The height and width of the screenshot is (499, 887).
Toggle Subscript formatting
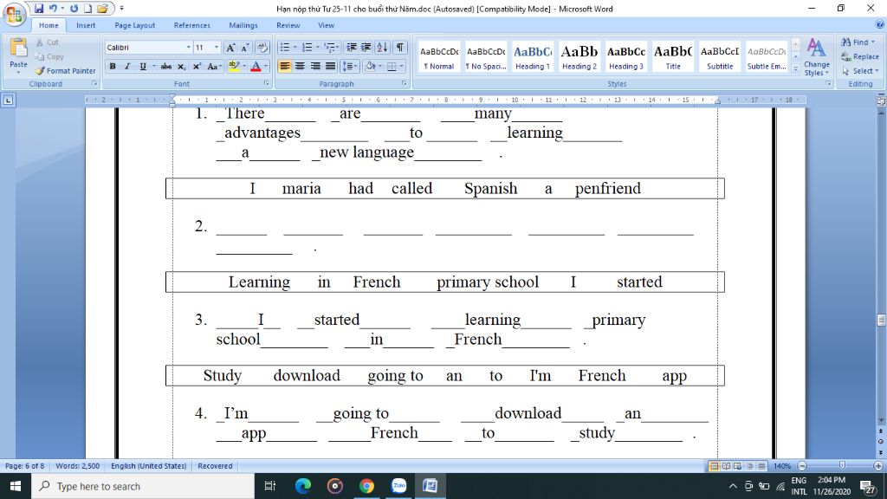[x=181, y=66]
